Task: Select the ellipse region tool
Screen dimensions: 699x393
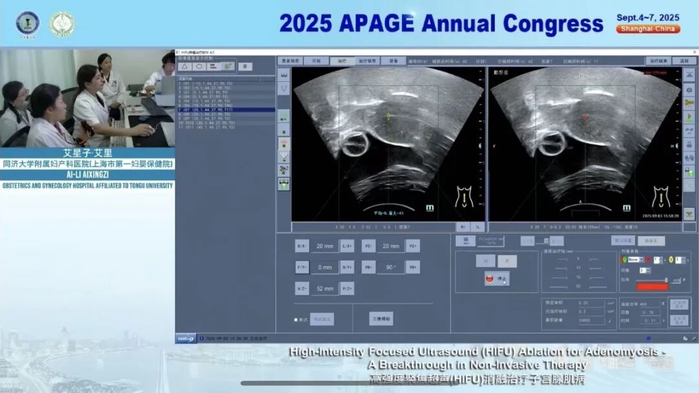Action: point(199,65)
